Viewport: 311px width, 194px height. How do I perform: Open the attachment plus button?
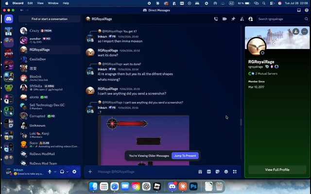click(90, 172)
